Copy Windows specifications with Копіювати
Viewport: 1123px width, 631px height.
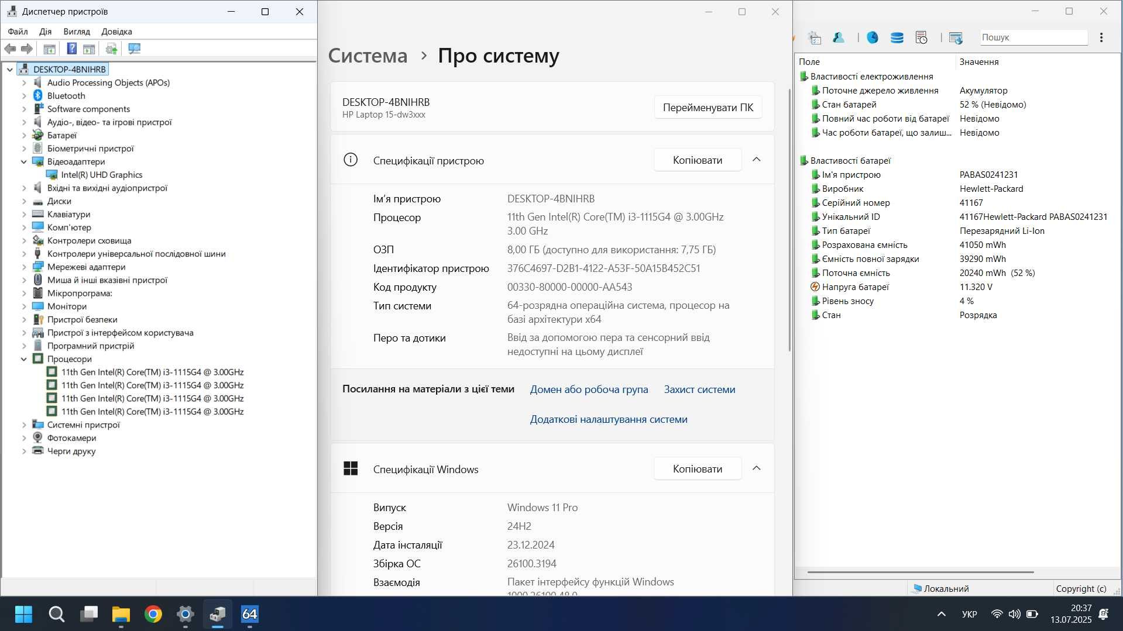(x=698, y=468)
